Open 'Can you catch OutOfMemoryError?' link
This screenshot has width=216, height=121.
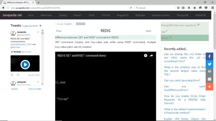pos(185,88)
